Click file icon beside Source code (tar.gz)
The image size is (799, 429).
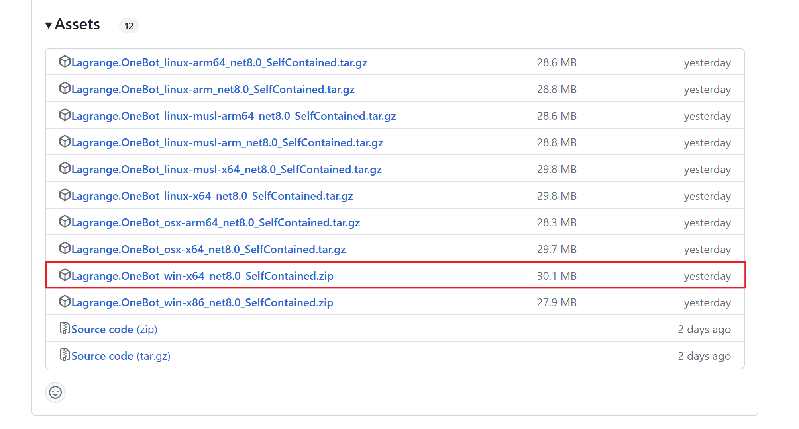click(x=65, y=355)
